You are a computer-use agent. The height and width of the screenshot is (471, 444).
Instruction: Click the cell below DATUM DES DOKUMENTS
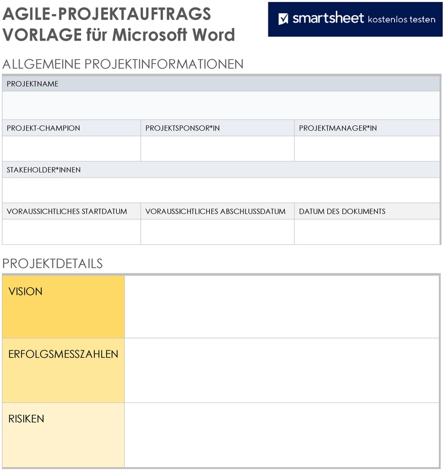[x=367, y=232]
